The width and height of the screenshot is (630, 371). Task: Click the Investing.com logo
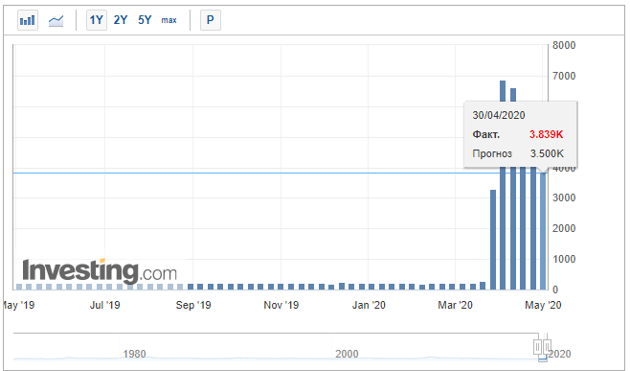pos(100,270)
